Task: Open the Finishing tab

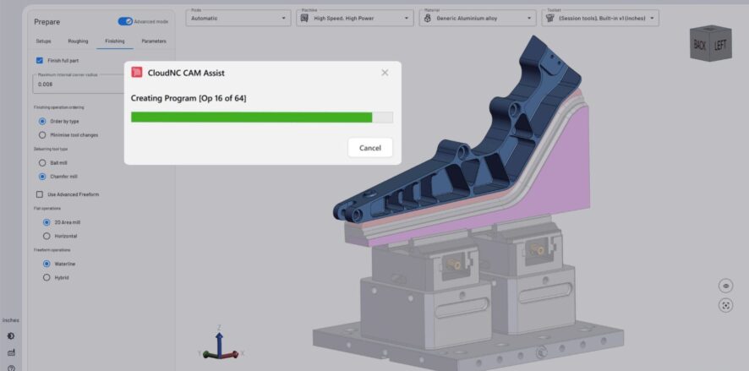Action: click(115, 41)
